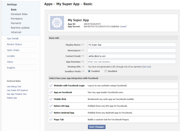The width and height of the screenshot is (180, 131).
Task: Open help tooltip for Display Name
Action: point(83,45)
